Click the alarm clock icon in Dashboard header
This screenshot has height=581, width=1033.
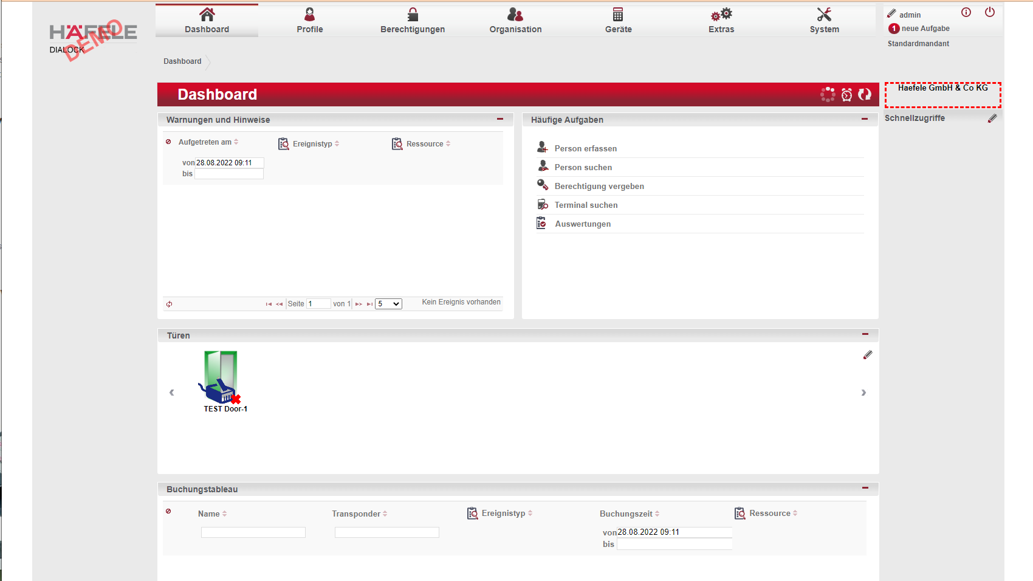pos(846,95)
